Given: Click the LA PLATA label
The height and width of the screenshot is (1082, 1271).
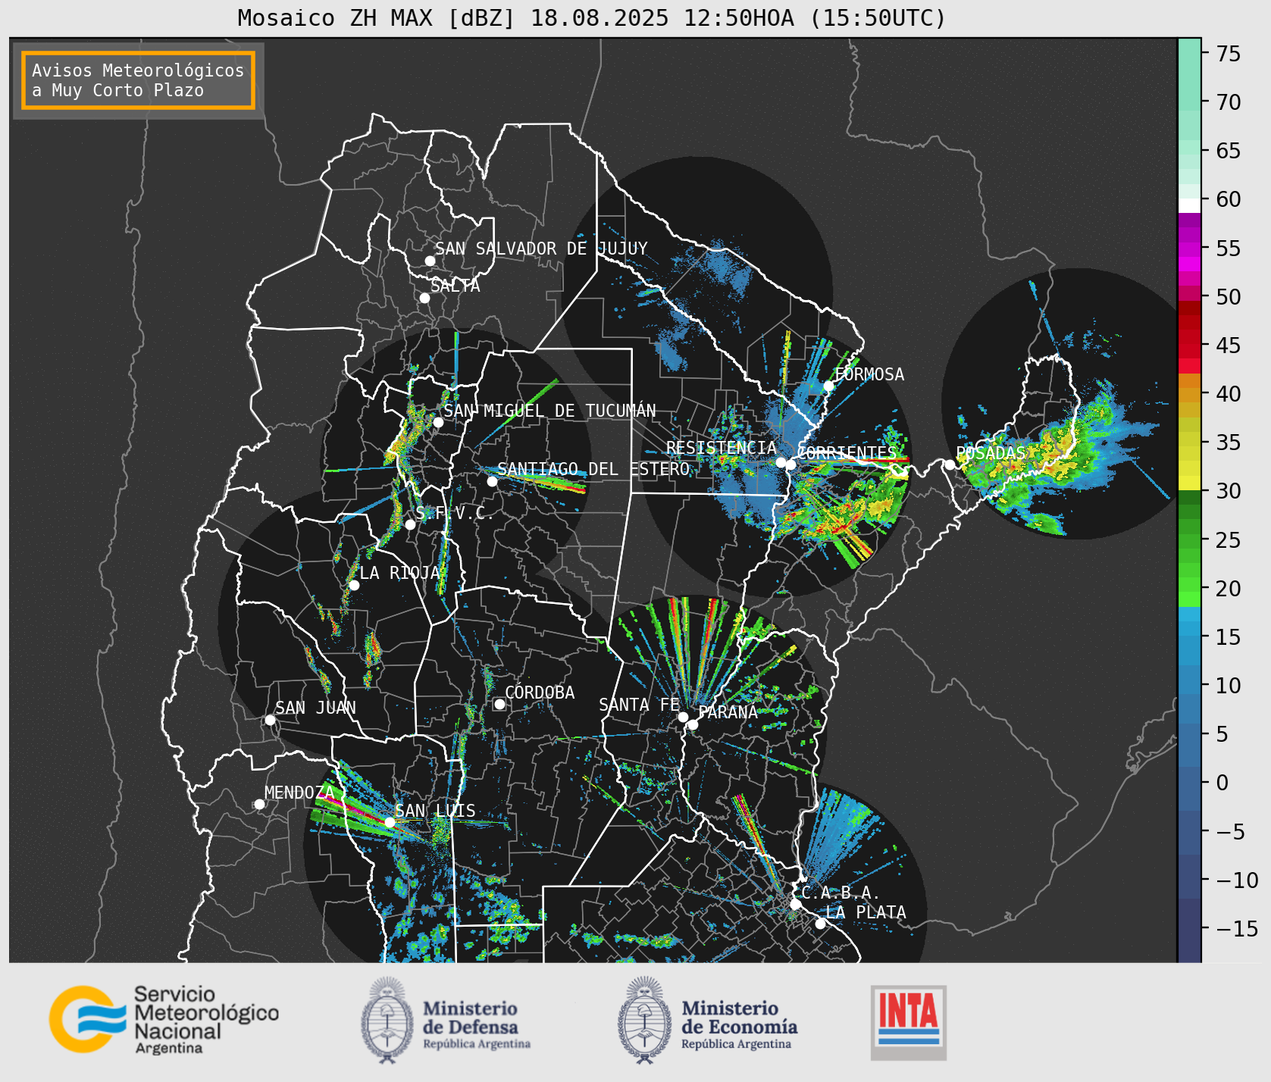Looking at the screenshot, I should point(866,912).
